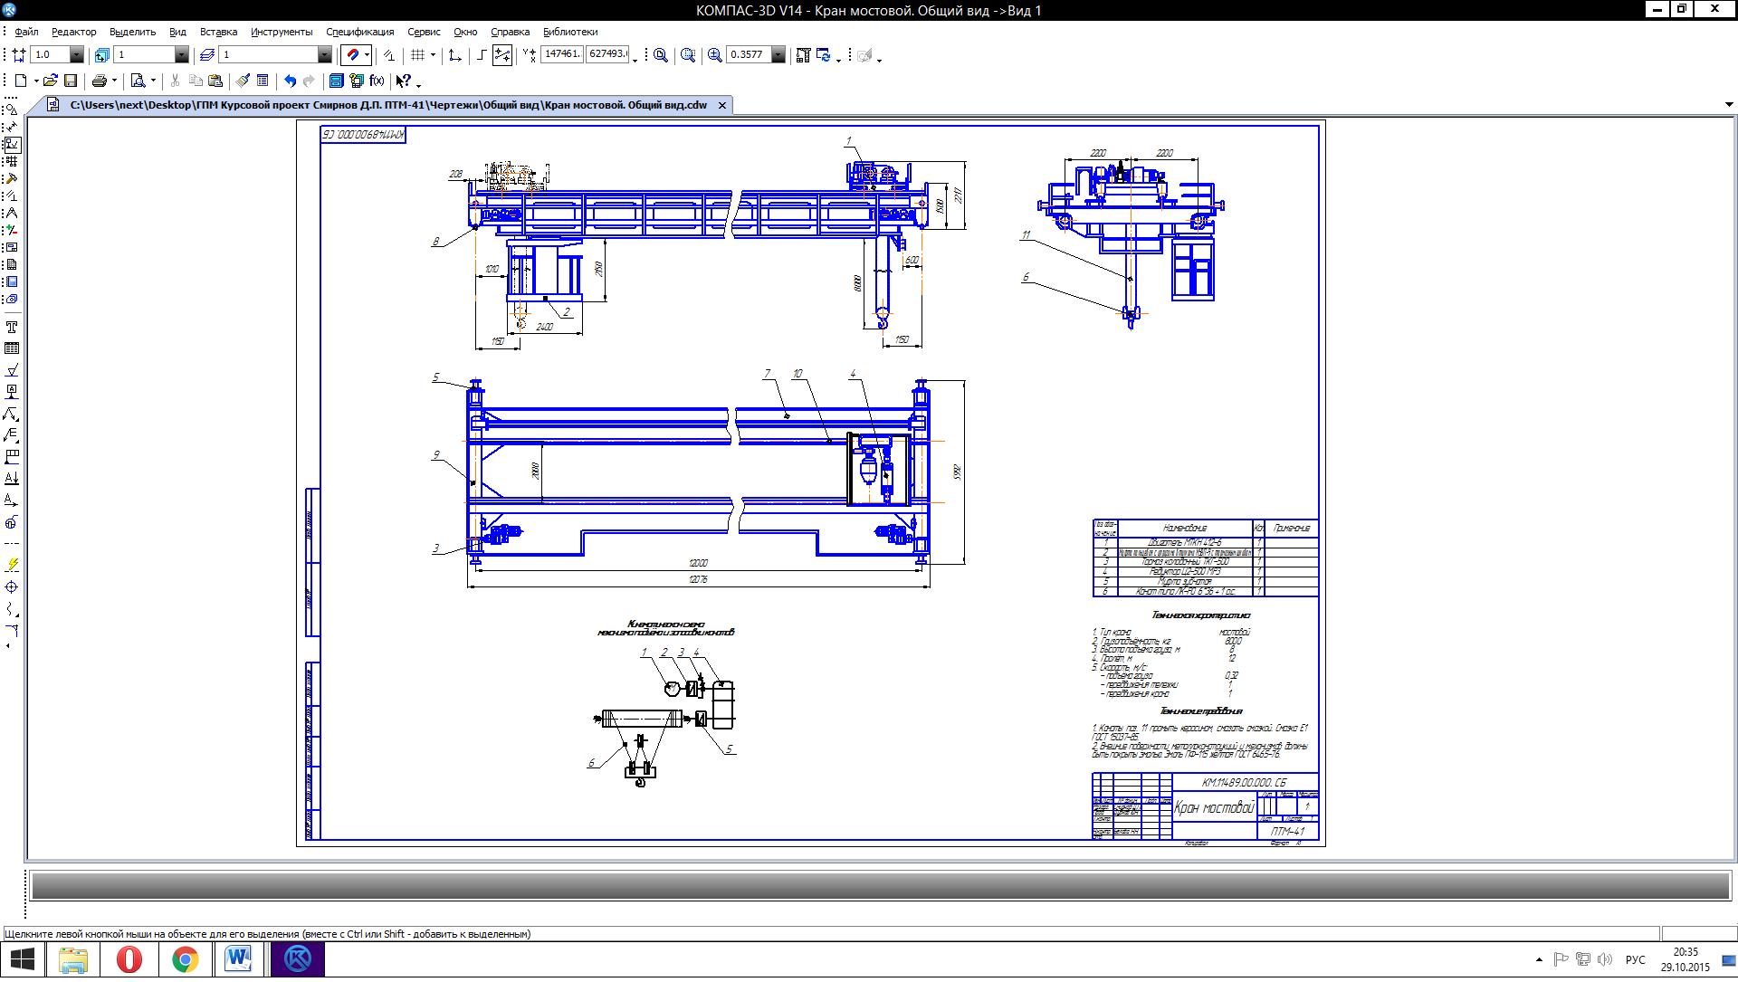The image size is (1738, 982).
Task: Toggle the snapping magnet button
Action: click(x=353, y=55)
